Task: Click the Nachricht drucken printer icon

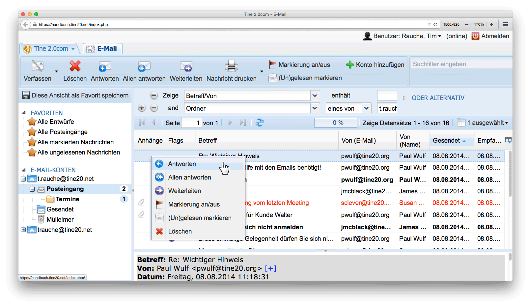Action: (x=232, y=66)
